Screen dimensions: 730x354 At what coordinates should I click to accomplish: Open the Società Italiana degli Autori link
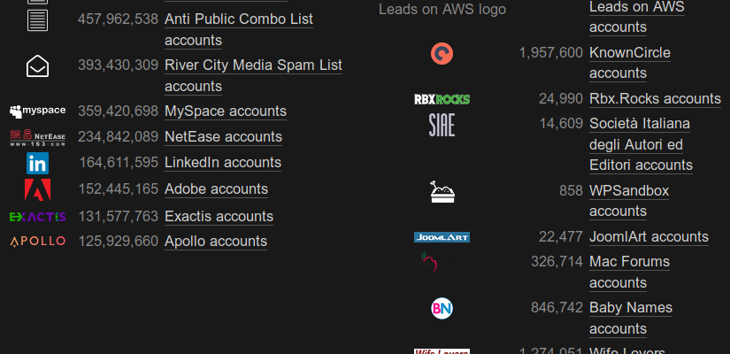pyautogui.click(x=642, y=144)
